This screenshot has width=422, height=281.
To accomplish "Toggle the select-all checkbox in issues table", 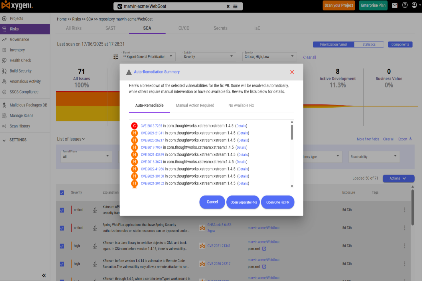I will 62,193.
